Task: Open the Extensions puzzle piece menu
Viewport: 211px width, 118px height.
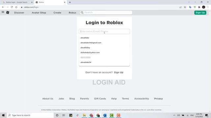Action: (199, 7)
